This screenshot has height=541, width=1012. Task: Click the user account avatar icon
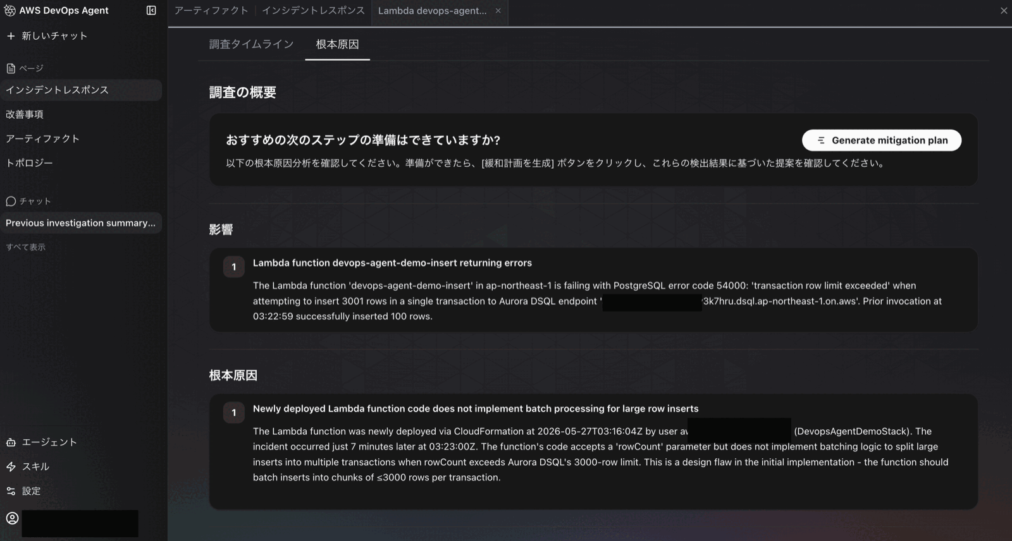(12, 518)
